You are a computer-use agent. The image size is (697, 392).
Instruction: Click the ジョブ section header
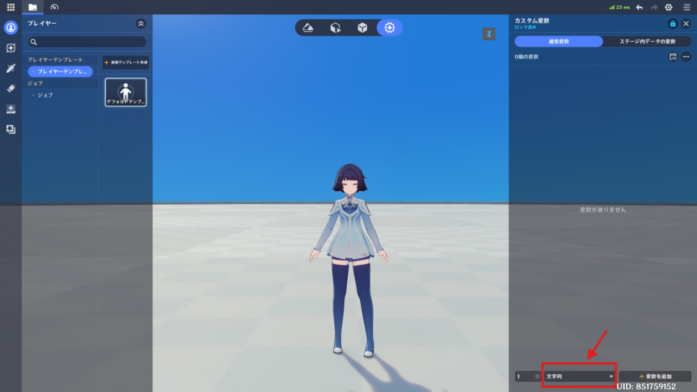35,83
